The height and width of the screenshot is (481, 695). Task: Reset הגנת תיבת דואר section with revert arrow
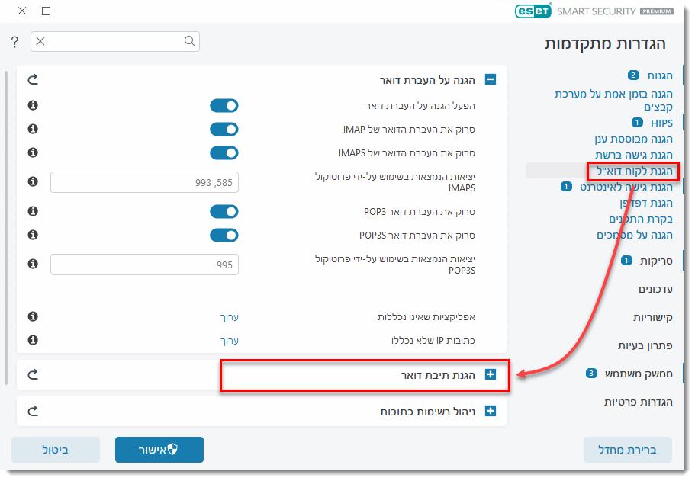pos(33,374)
